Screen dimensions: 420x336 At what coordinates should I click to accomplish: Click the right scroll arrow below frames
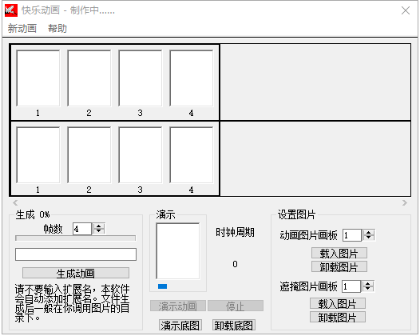405,202
